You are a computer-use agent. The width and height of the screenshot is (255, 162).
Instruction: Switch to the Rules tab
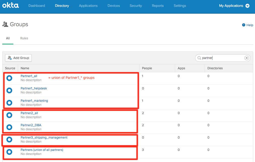pyautogui.click(x=24, y=38)
